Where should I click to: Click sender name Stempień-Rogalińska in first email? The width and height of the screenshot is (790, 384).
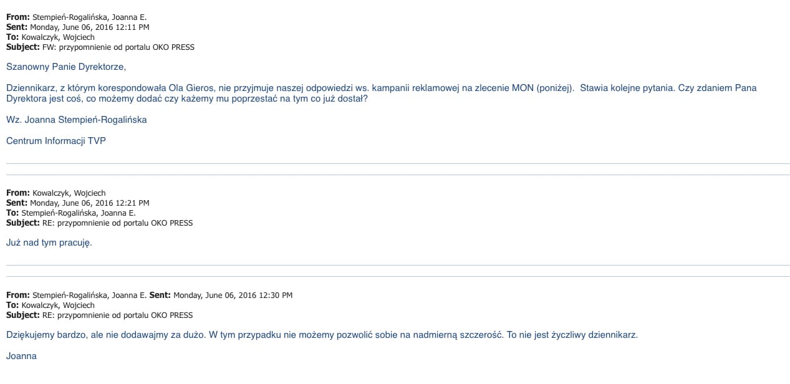point(89,17)
